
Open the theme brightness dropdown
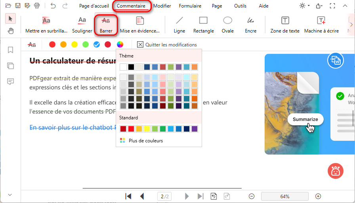pos(304,6)
